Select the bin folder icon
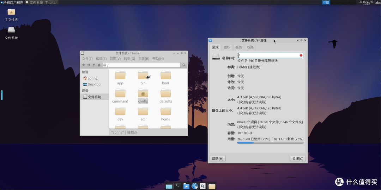Image resolution: width=381 pixels, height=190 pixels. coord(143,75)
